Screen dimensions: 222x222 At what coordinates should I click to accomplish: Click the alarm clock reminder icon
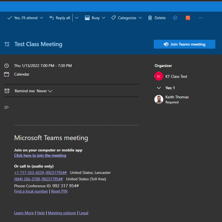pyautogui.click(x=7, y=91)
